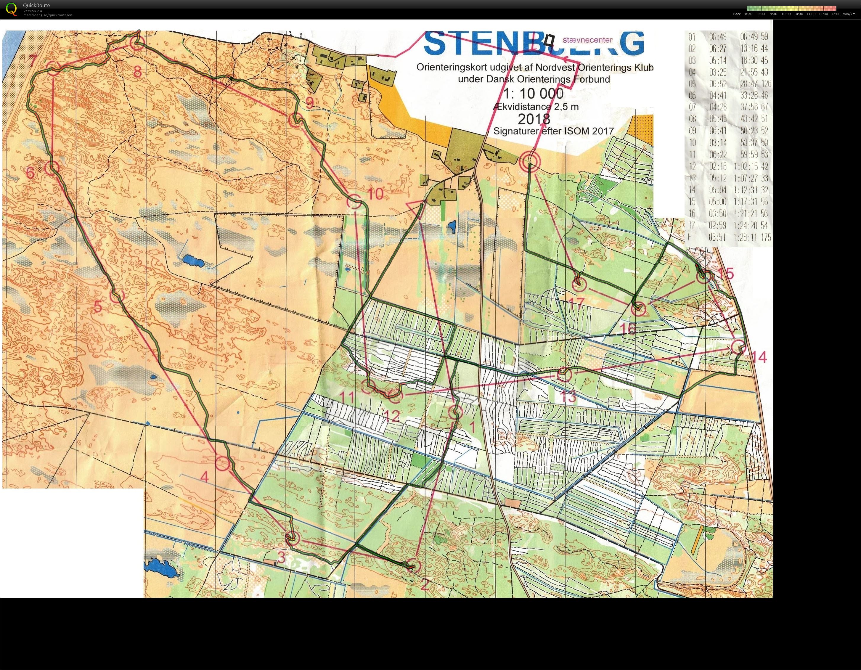Click split row 12 time 02:16
The width and height of the screenshot is (861, 670).
717,166
